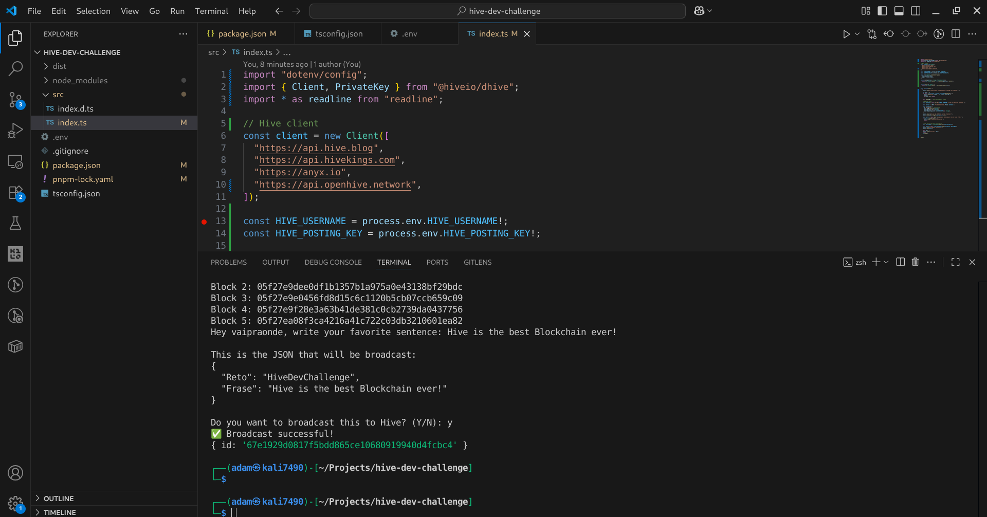
Task: Split the terminal panel
Action: 900,262
